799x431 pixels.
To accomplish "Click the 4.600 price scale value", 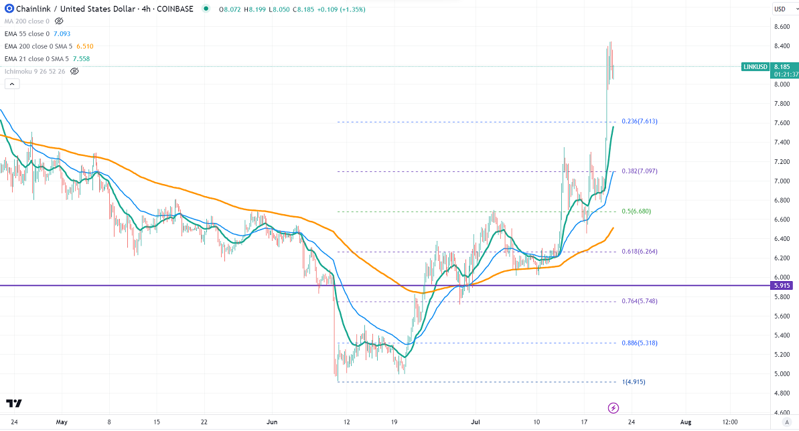I will [x=782, y=413].
